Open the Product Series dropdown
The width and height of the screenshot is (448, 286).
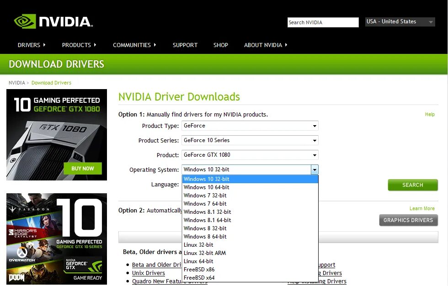(250, 140)
